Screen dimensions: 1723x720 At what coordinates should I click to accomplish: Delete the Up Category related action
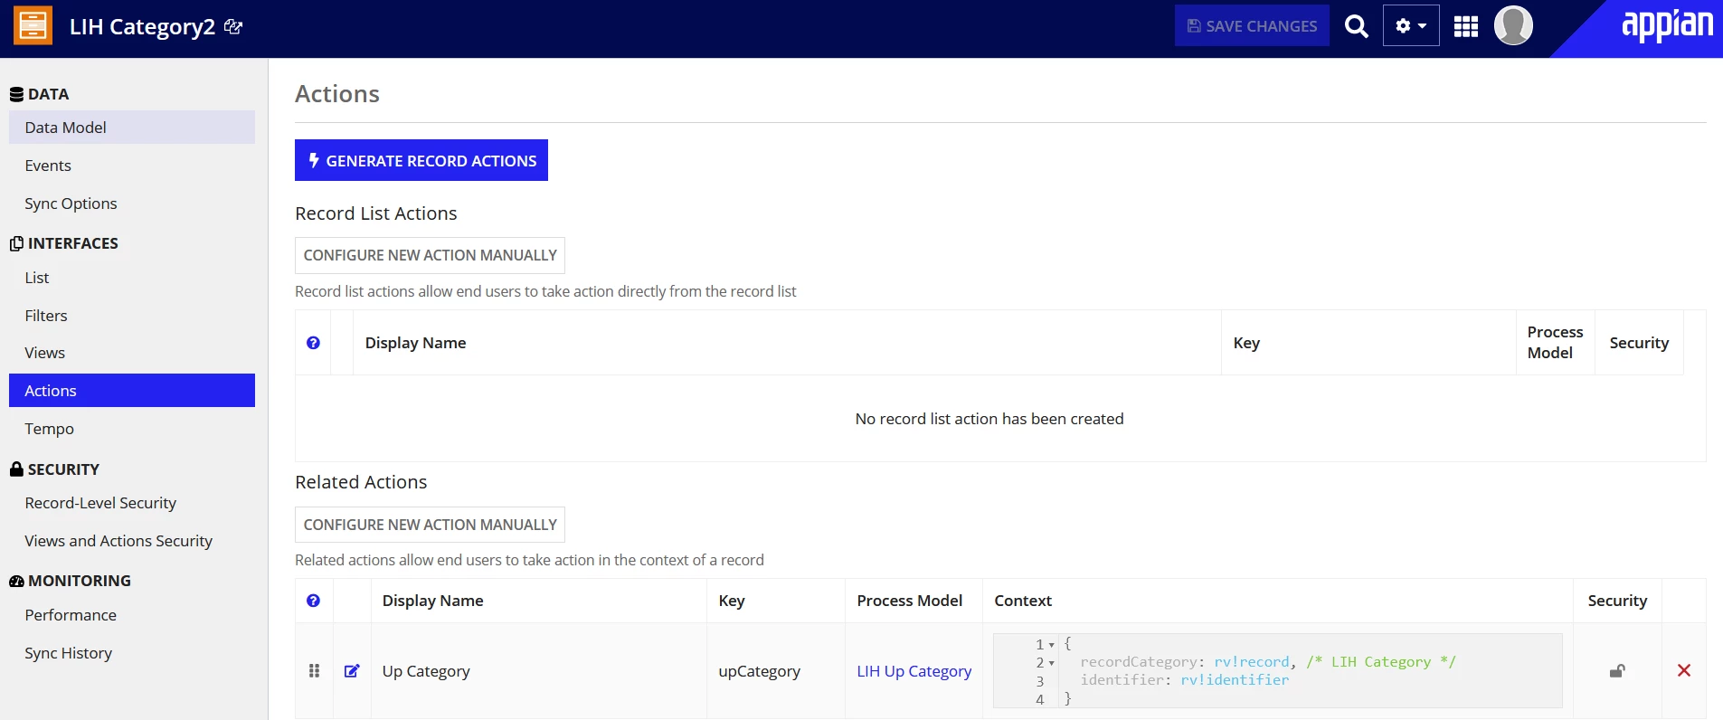[1684, 670]
